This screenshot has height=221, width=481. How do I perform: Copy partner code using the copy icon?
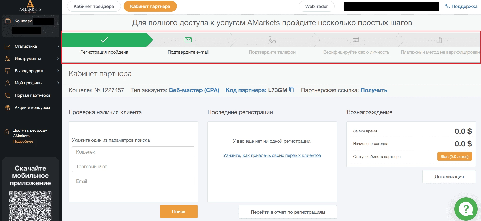click(x=292, y=90)
